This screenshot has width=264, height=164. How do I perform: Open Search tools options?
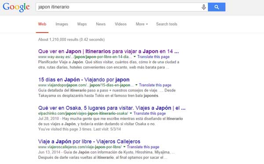pyautogui.click(x=166, y=24)
